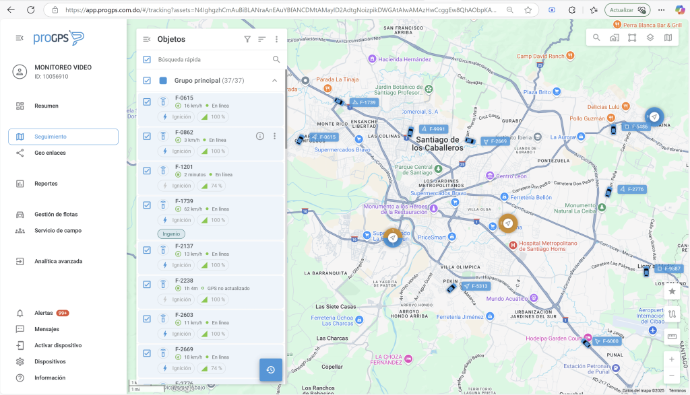Viewport: 690px width, 395px height.
Task: Open Dispositivos settings
Action: 63,361
